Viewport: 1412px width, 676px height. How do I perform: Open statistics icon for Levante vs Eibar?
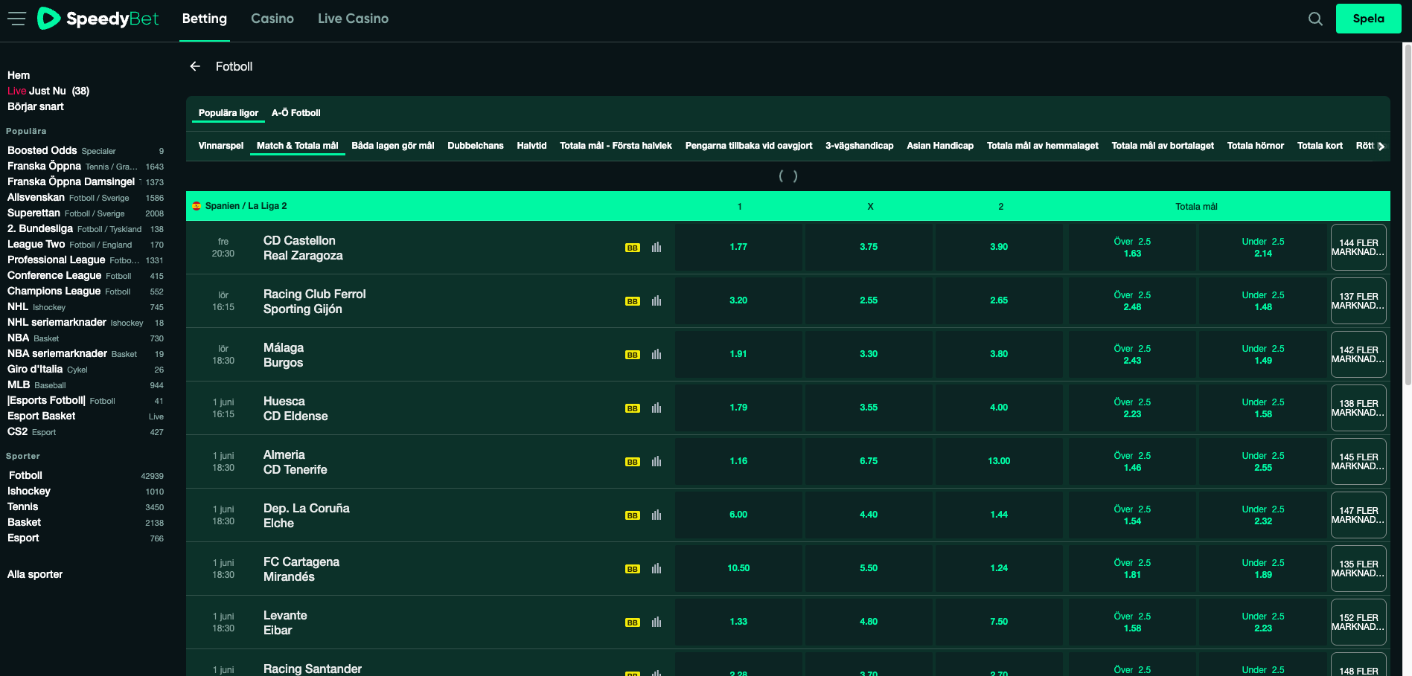[x=657, y=622]
